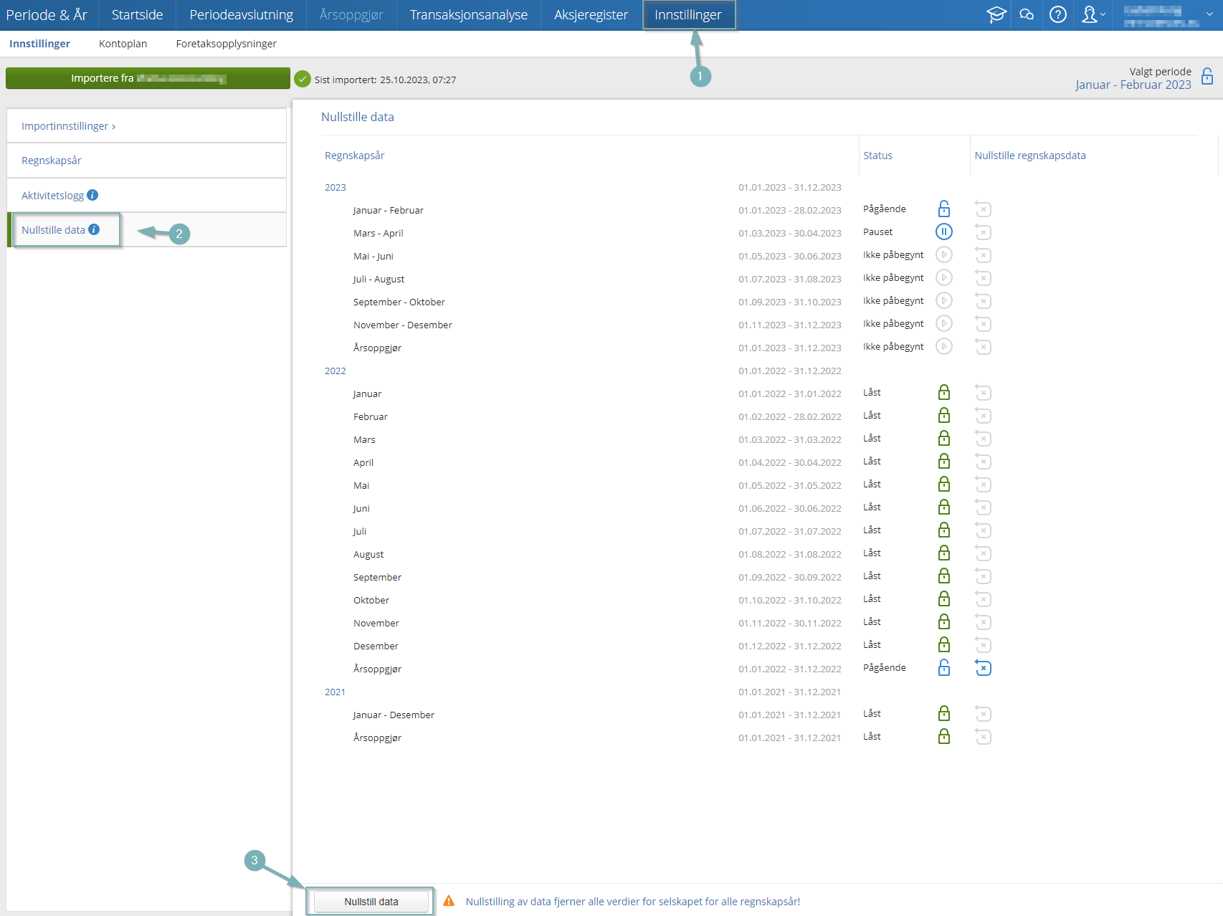Go to Periodeavslutning tab

tap(241, 14)
